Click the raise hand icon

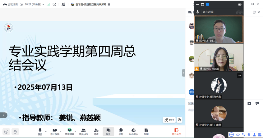[15, 131]
